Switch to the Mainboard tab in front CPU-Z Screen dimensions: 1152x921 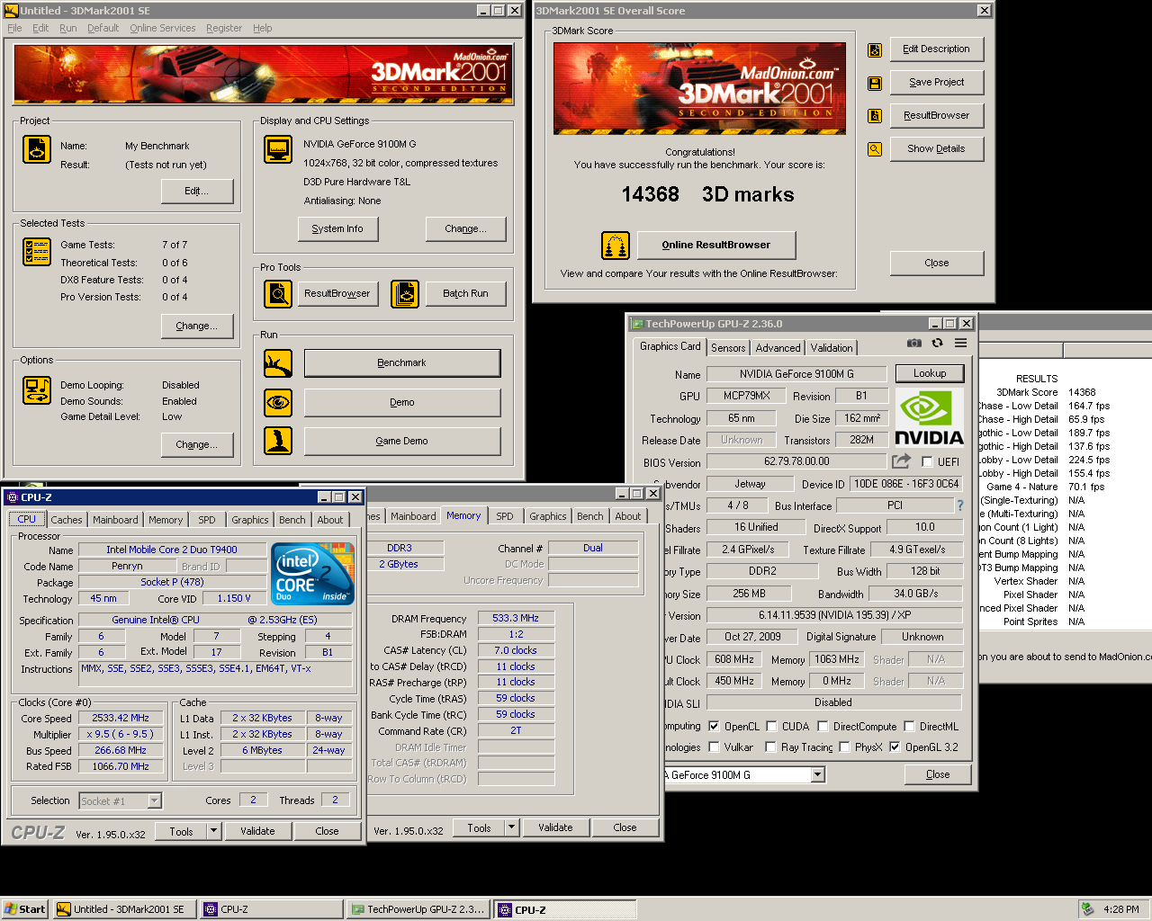click(115, 520)
